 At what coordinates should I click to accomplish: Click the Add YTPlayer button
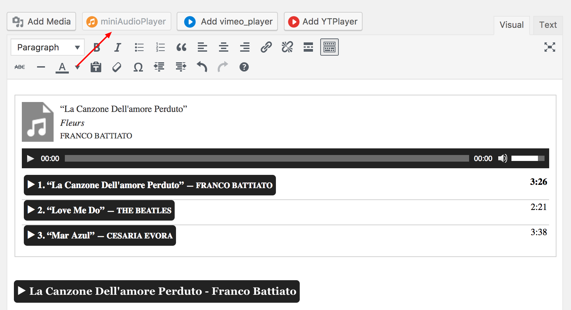[x=323, y=22]
